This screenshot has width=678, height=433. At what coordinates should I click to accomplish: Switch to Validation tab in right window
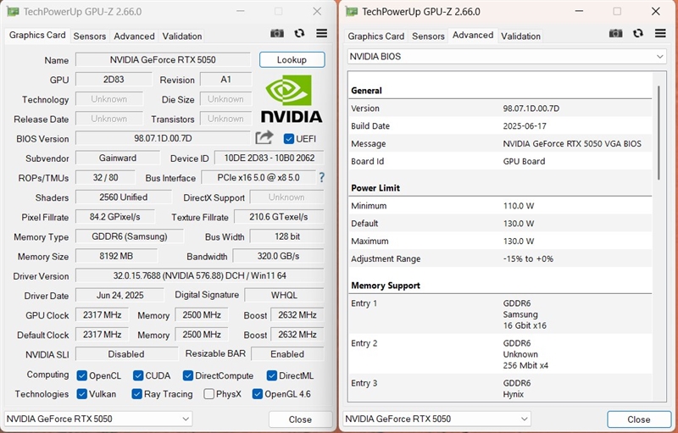coord(520,36)
